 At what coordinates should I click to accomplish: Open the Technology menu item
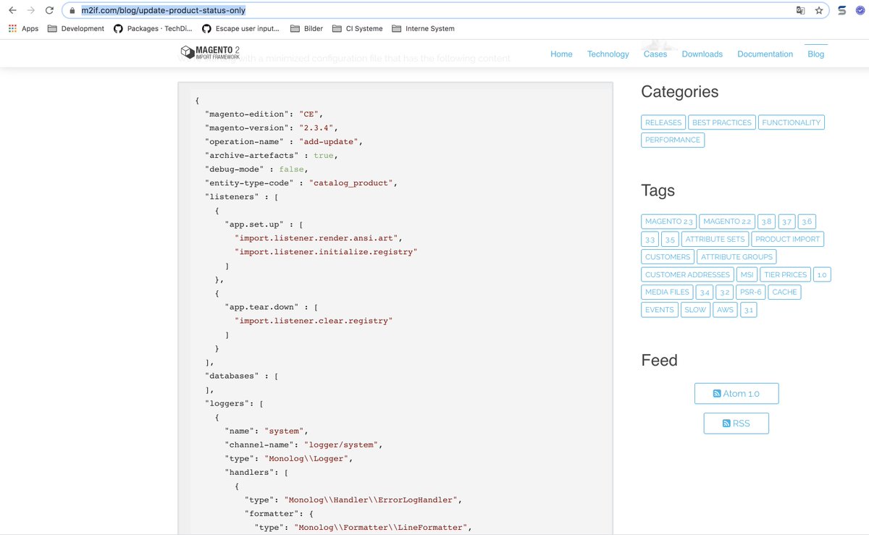[x=608, y=54]
